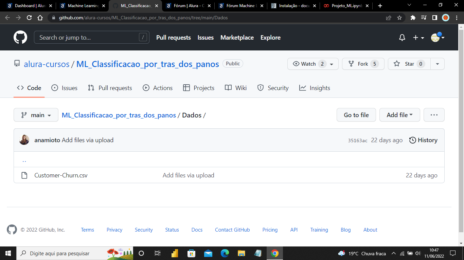Viewport: 464px width, 260px height.
Task: Open file row's Add files via upload message
Action: coord(189,175)
